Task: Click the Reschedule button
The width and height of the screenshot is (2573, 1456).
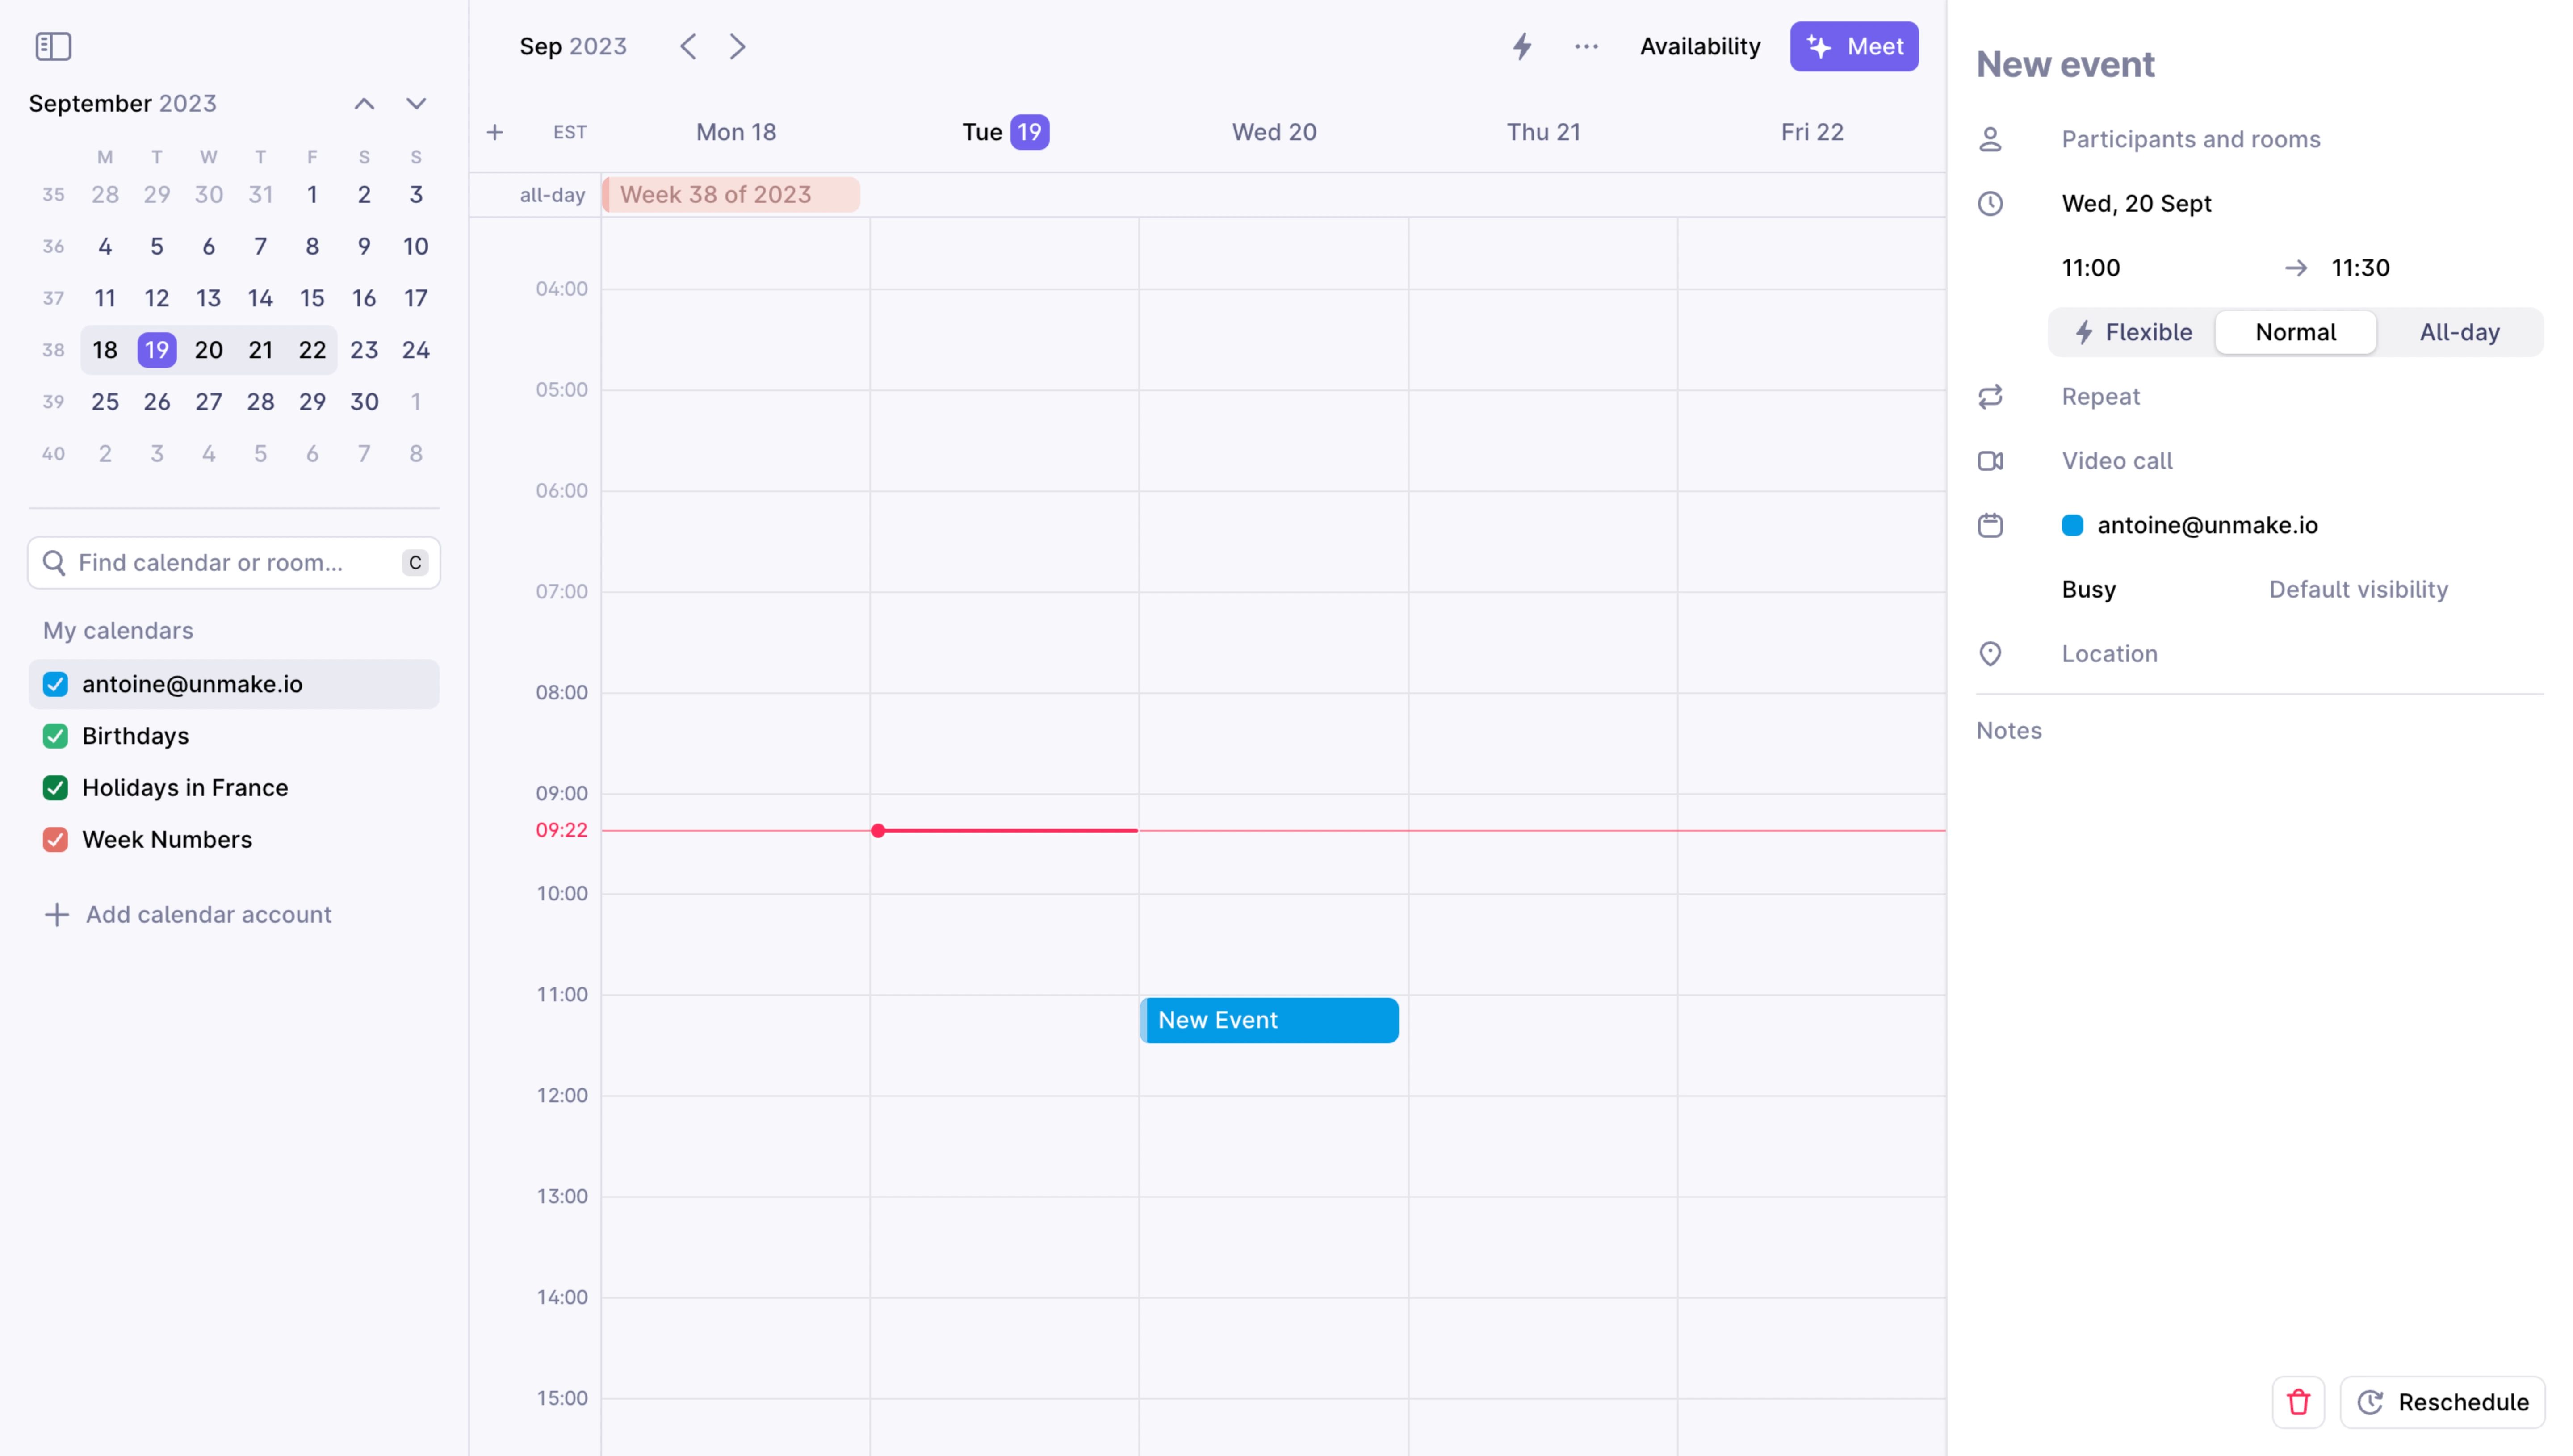Action: tap(2442, 1402)
